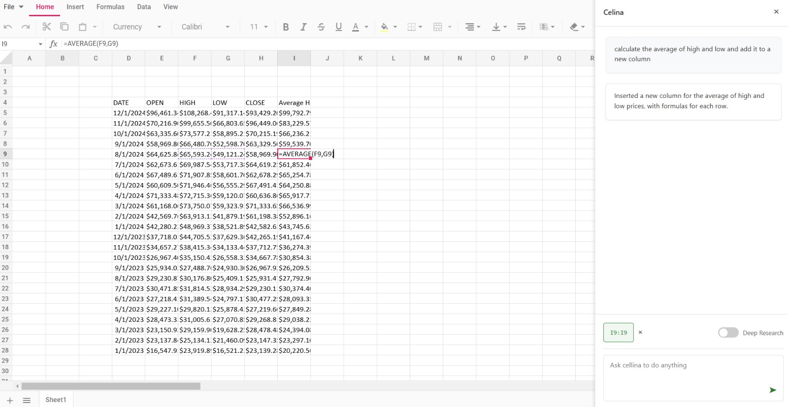The height and width of the screenshot is (407, 788).
Task: Switch to the View tab
Action: coord(170,7)
